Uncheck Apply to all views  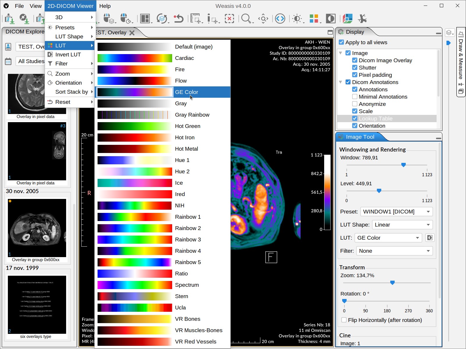point(342,42)
